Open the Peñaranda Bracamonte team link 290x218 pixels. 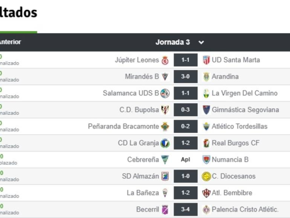click(x=123, y=126)
